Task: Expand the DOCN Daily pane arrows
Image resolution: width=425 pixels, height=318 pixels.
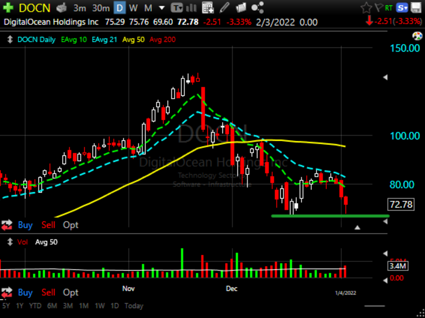Action: 10,40
